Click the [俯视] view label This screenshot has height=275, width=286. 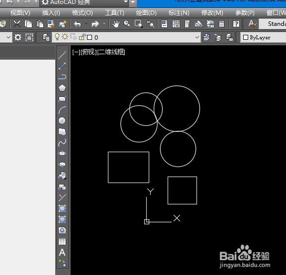[x=89, y=52]
